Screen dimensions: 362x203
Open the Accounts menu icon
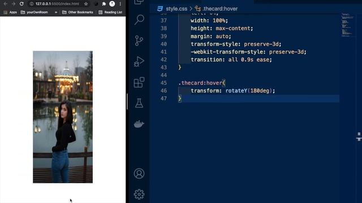(x=139, y=174)
